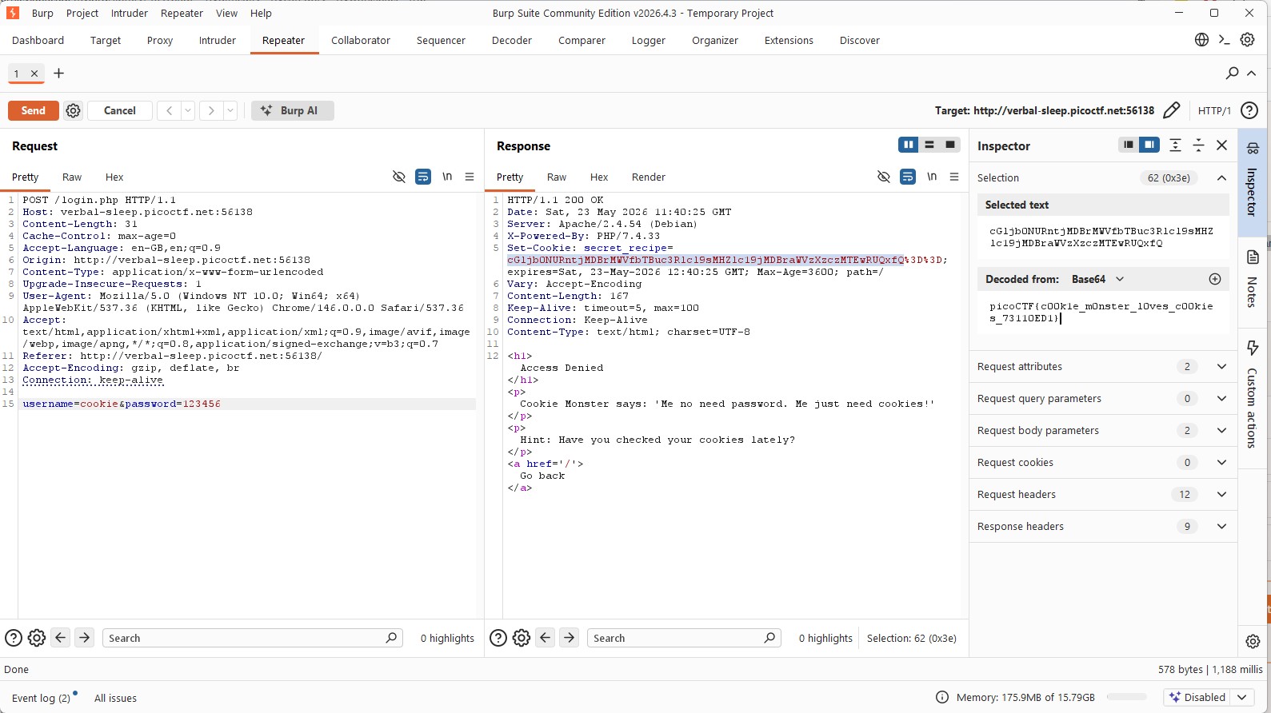Click the Repeater tab search icon
This screenshot has width=1271, height=713.
tap(1232, 74)
